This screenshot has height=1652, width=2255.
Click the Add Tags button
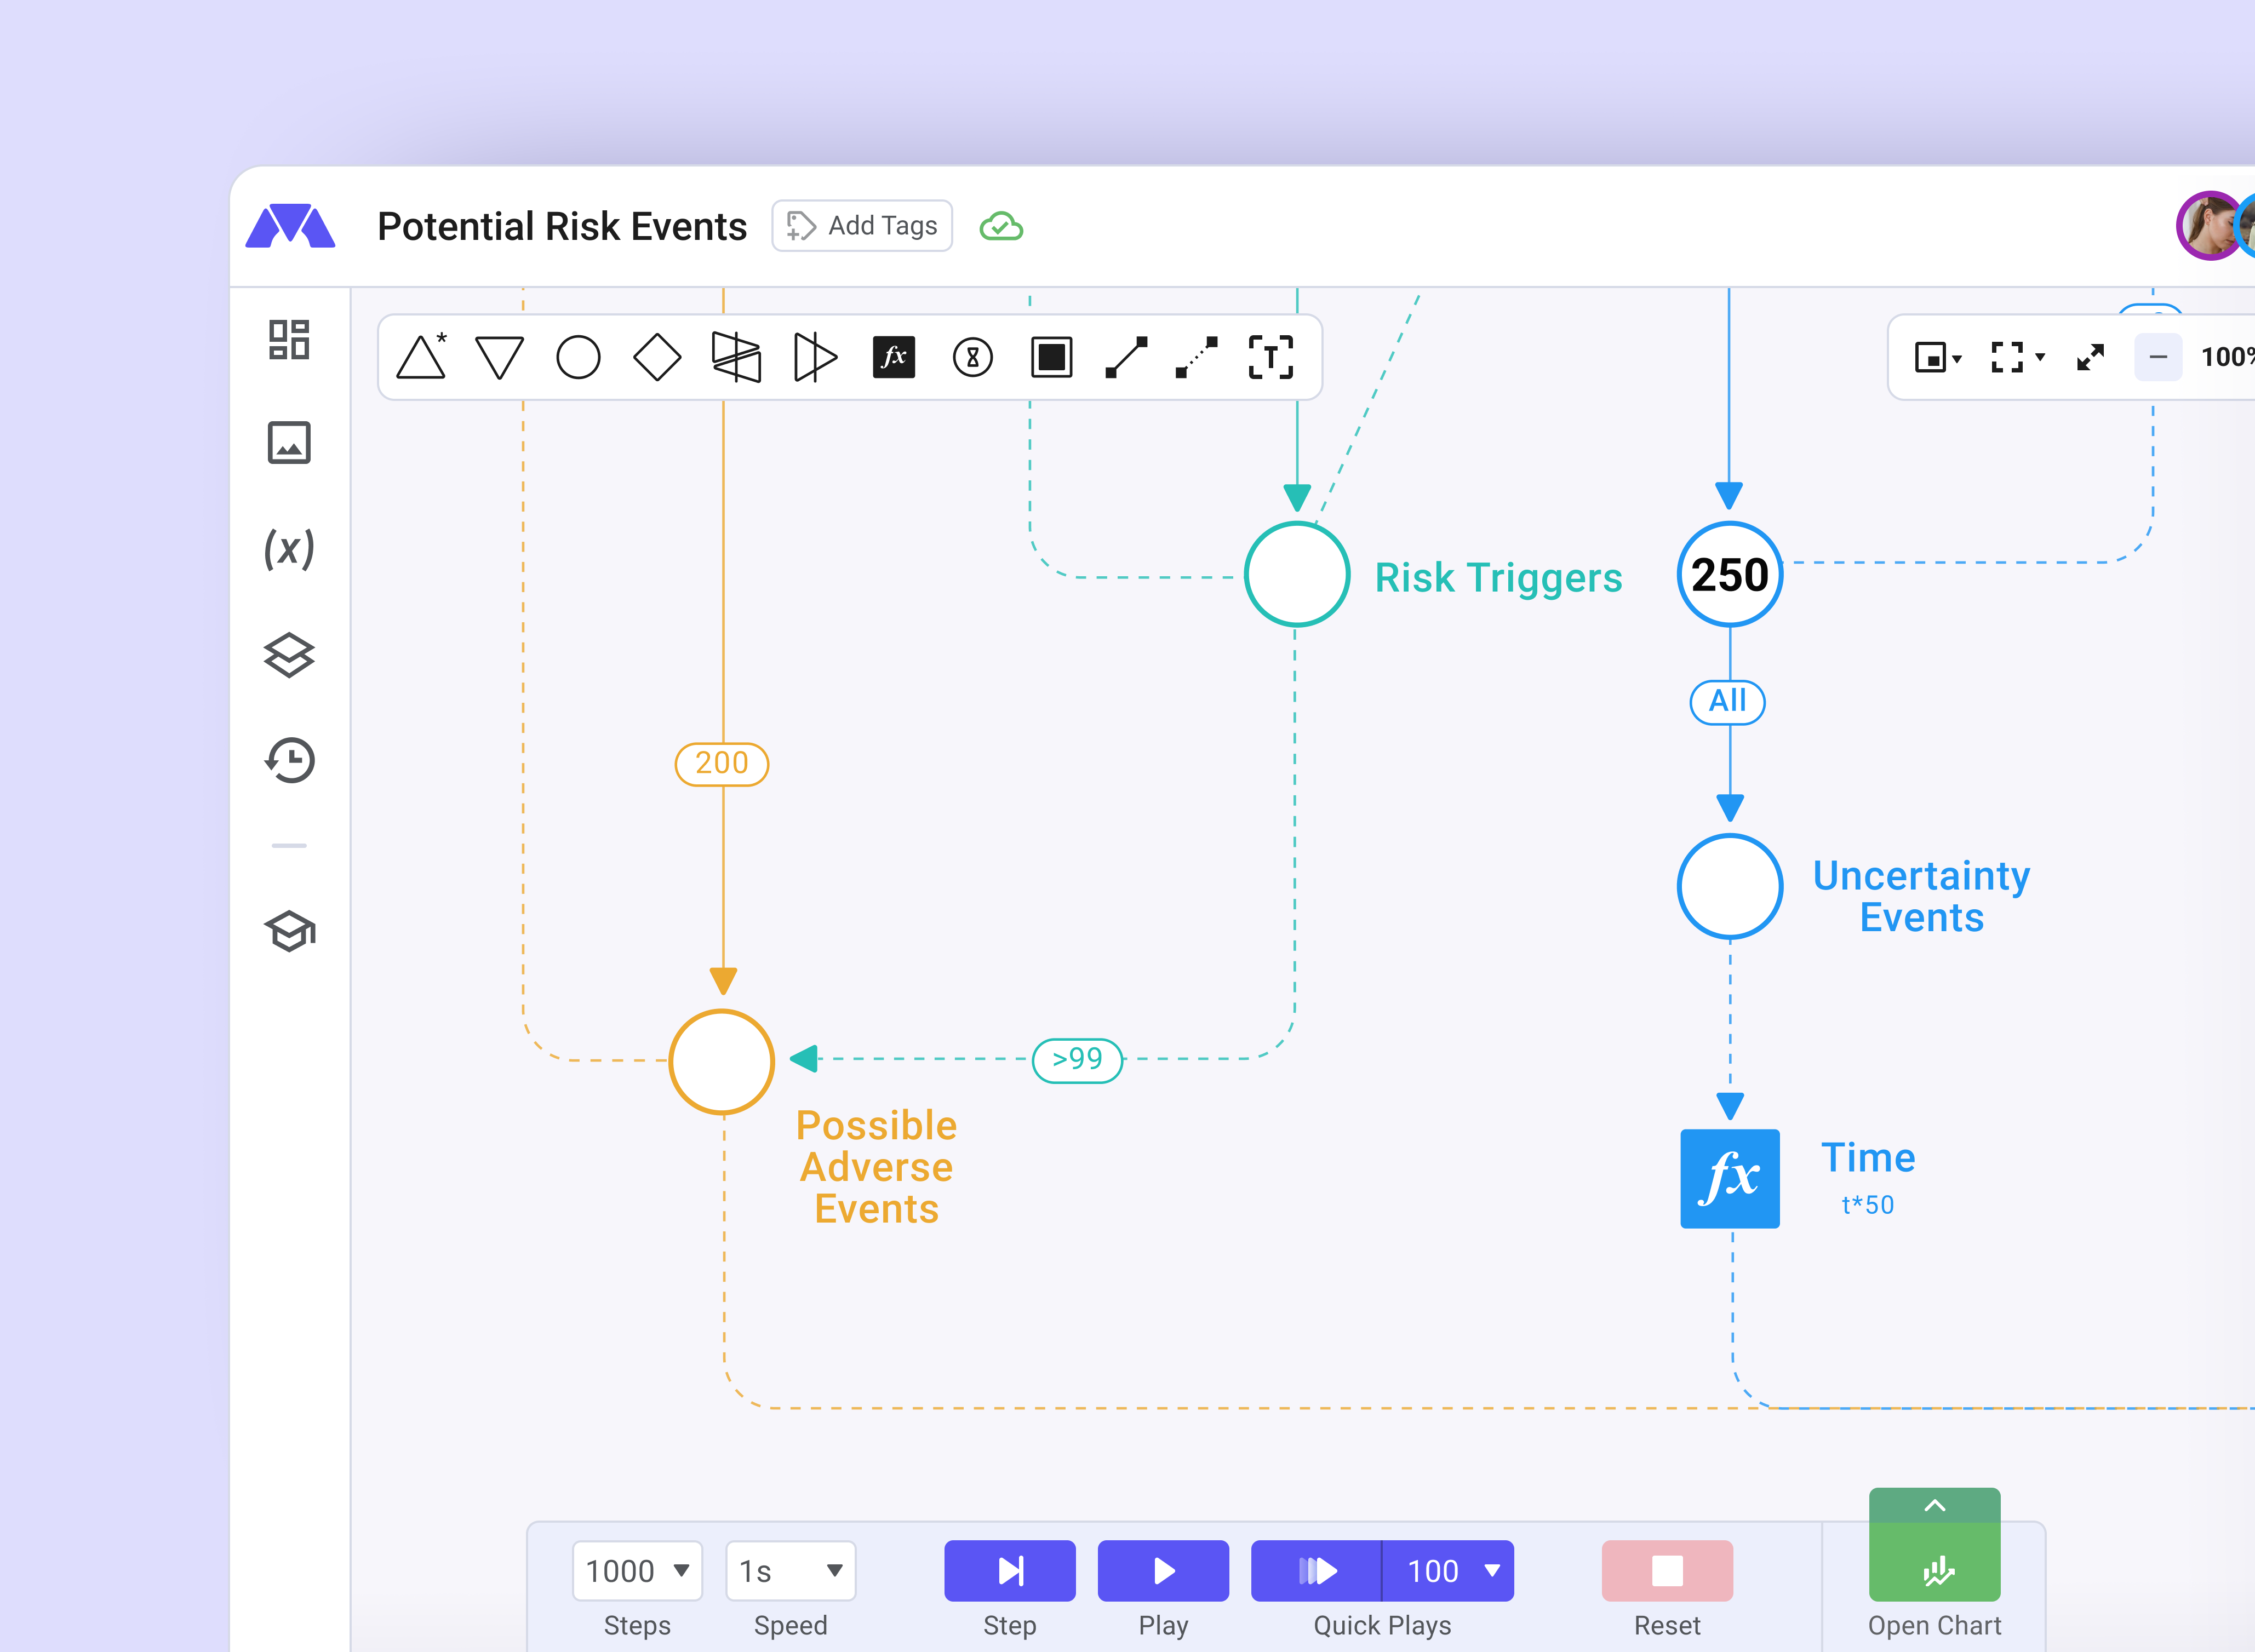click(862, 226)
